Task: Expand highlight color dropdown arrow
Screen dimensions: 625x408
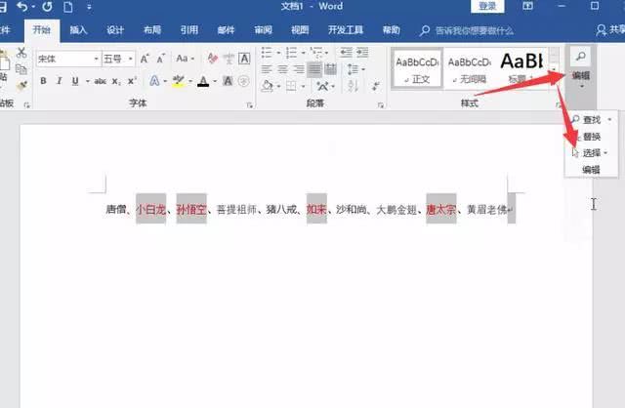Action: [x=190, y=81]
